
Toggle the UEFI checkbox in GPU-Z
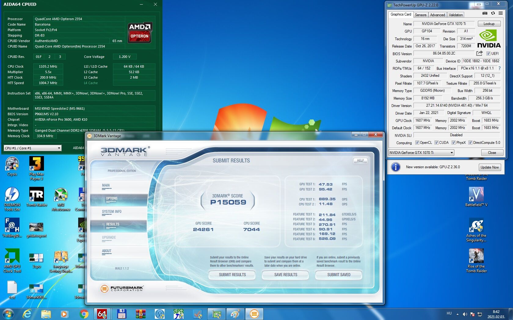coord(488,54)
